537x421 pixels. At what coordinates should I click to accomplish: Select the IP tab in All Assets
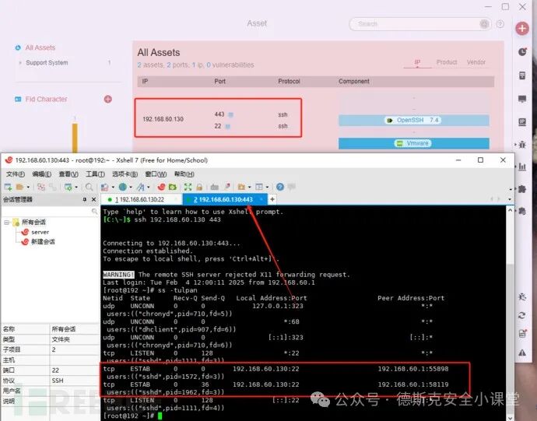point(417,62)
